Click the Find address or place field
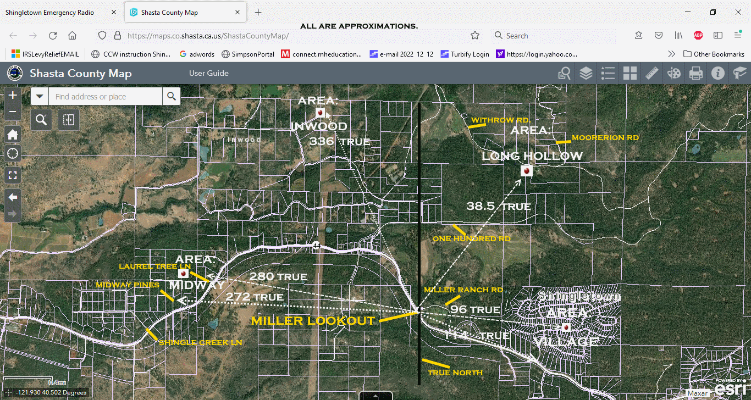This screenshot has width=751, height=400. point(106,97)
